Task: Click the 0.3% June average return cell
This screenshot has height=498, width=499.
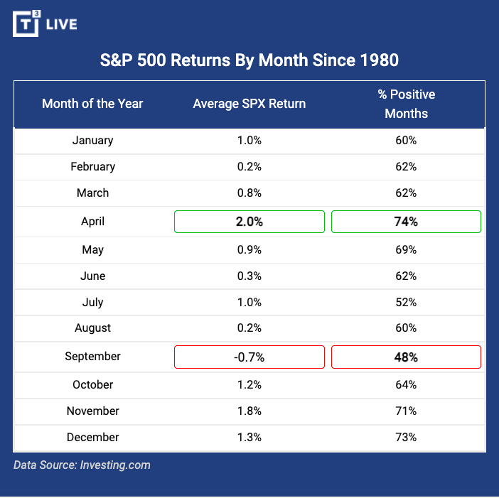Action: click(x=249, y=276)
